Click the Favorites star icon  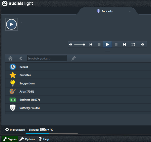coord(13,75)
